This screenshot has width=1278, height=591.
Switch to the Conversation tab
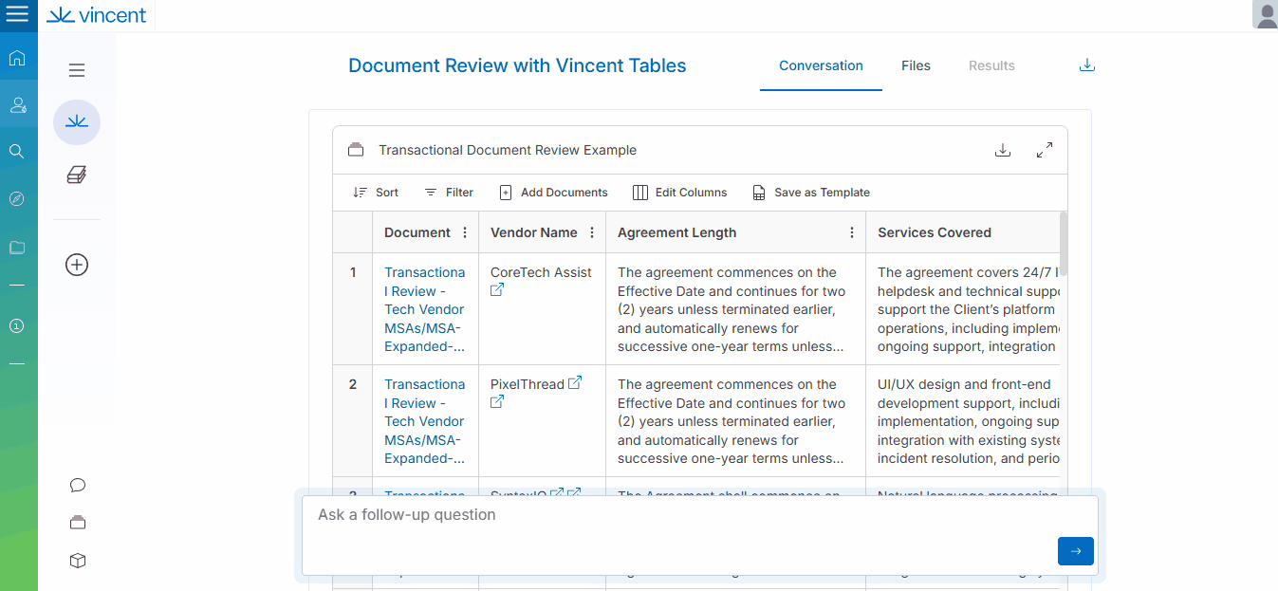tap(821, 66)
